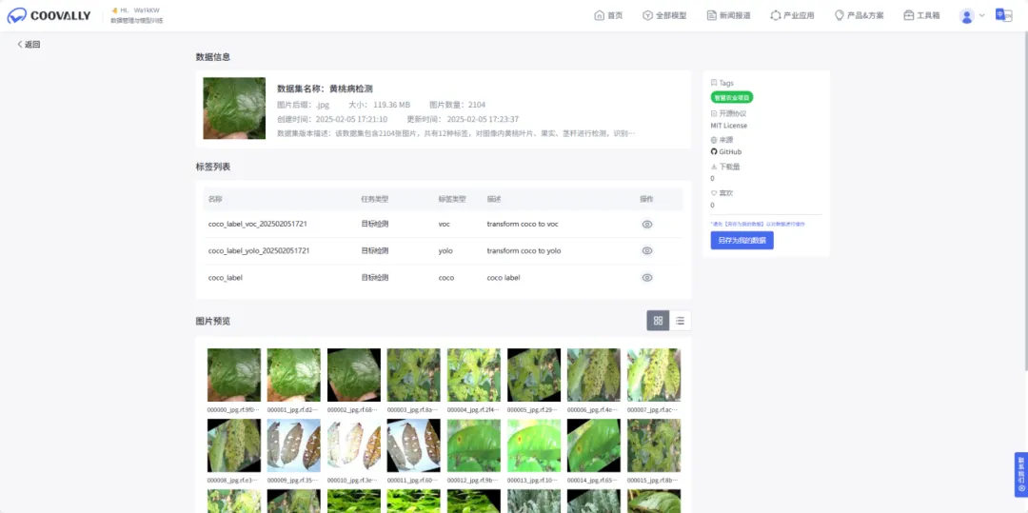The image size is (1028, 513).
Task: Click the 另存为我的数据 button
Action: (741, 241)
